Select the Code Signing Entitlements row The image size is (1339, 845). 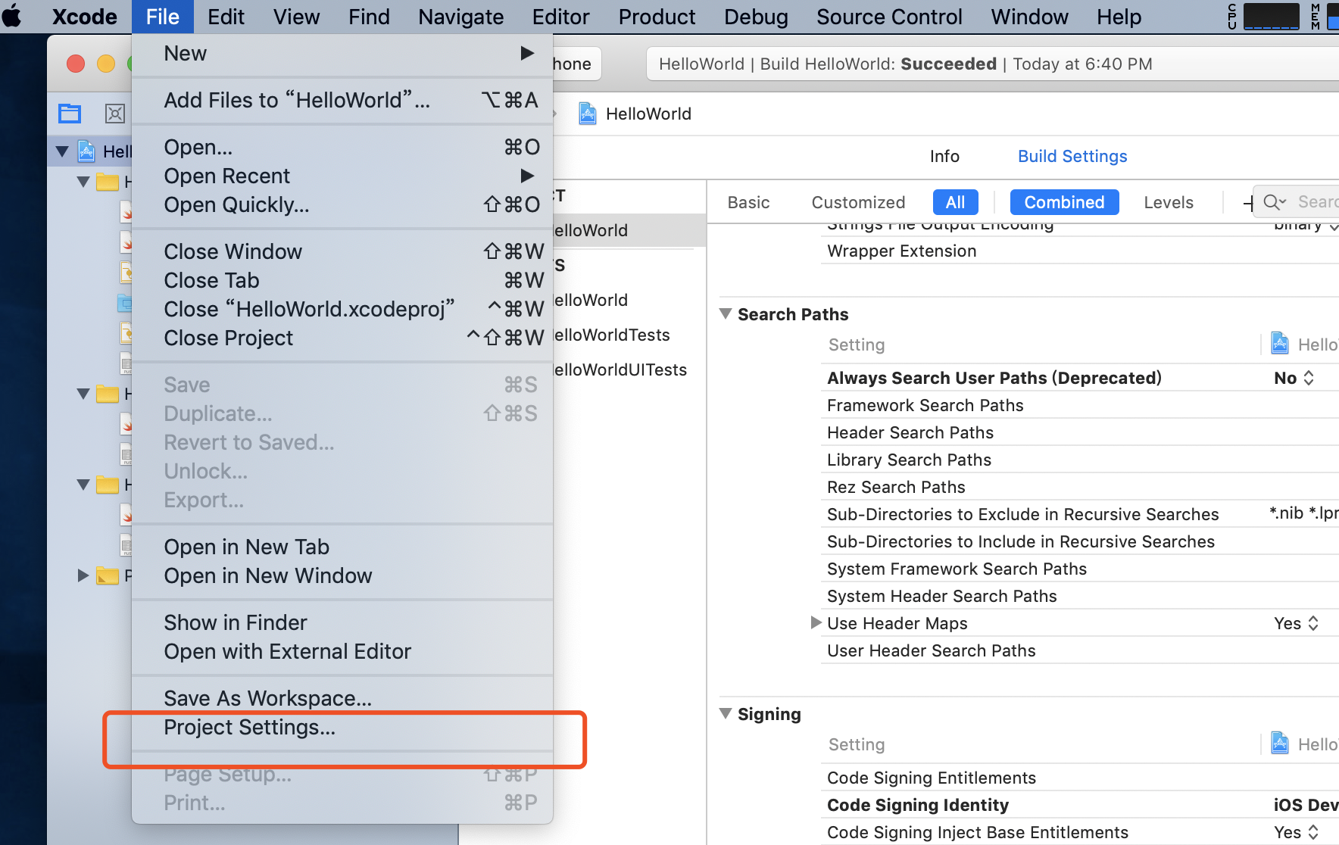pos(1079,778)
